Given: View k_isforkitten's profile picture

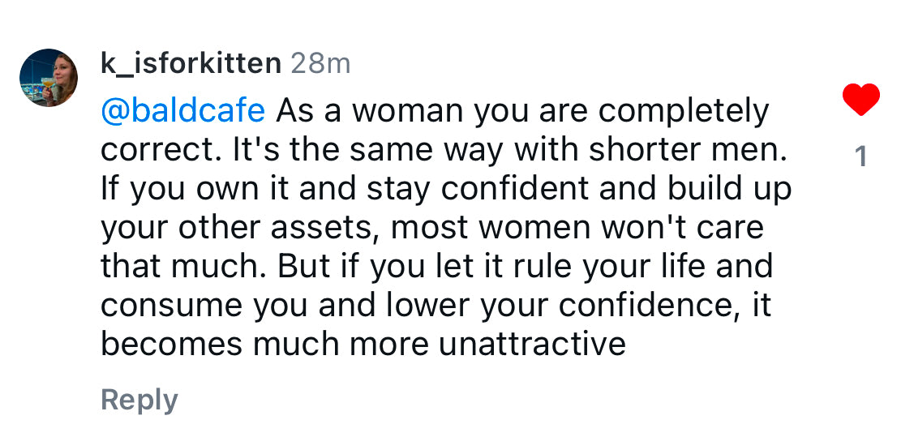Looking at the screenshot, I should coord(49,78).
